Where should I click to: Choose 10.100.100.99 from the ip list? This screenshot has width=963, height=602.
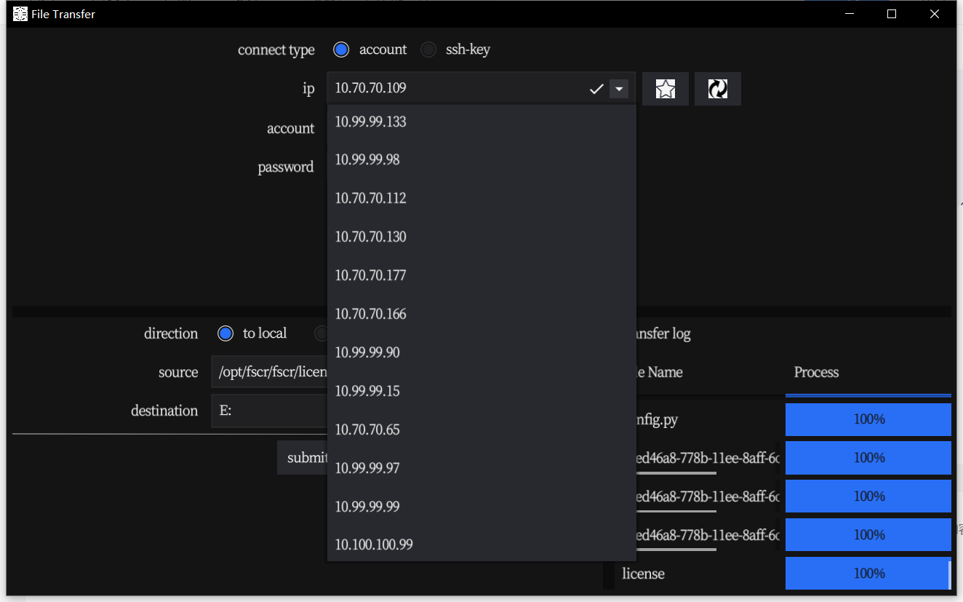point(481,544)
